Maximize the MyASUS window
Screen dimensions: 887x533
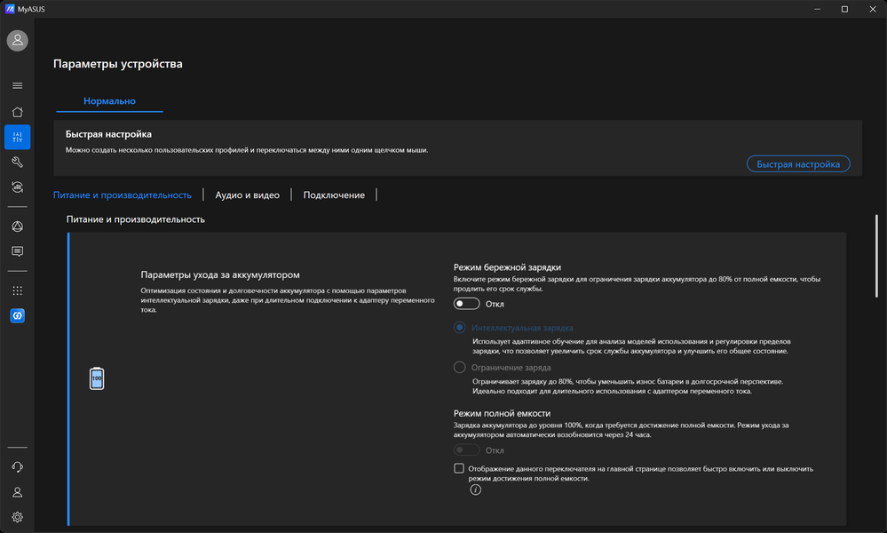(x=844, y=9)
